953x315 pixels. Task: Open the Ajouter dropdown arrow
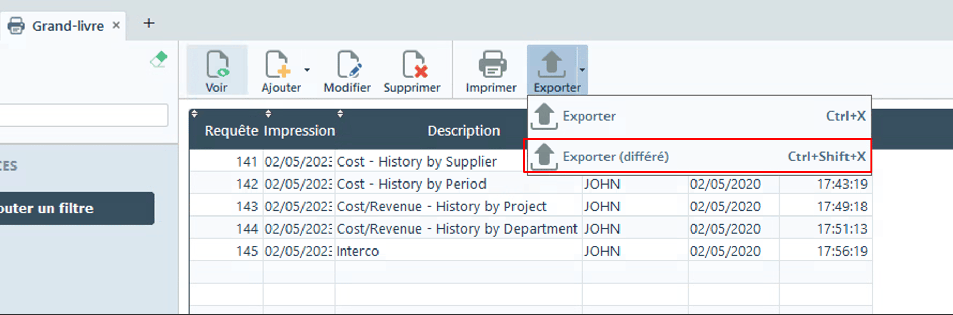tap(307, 70)
